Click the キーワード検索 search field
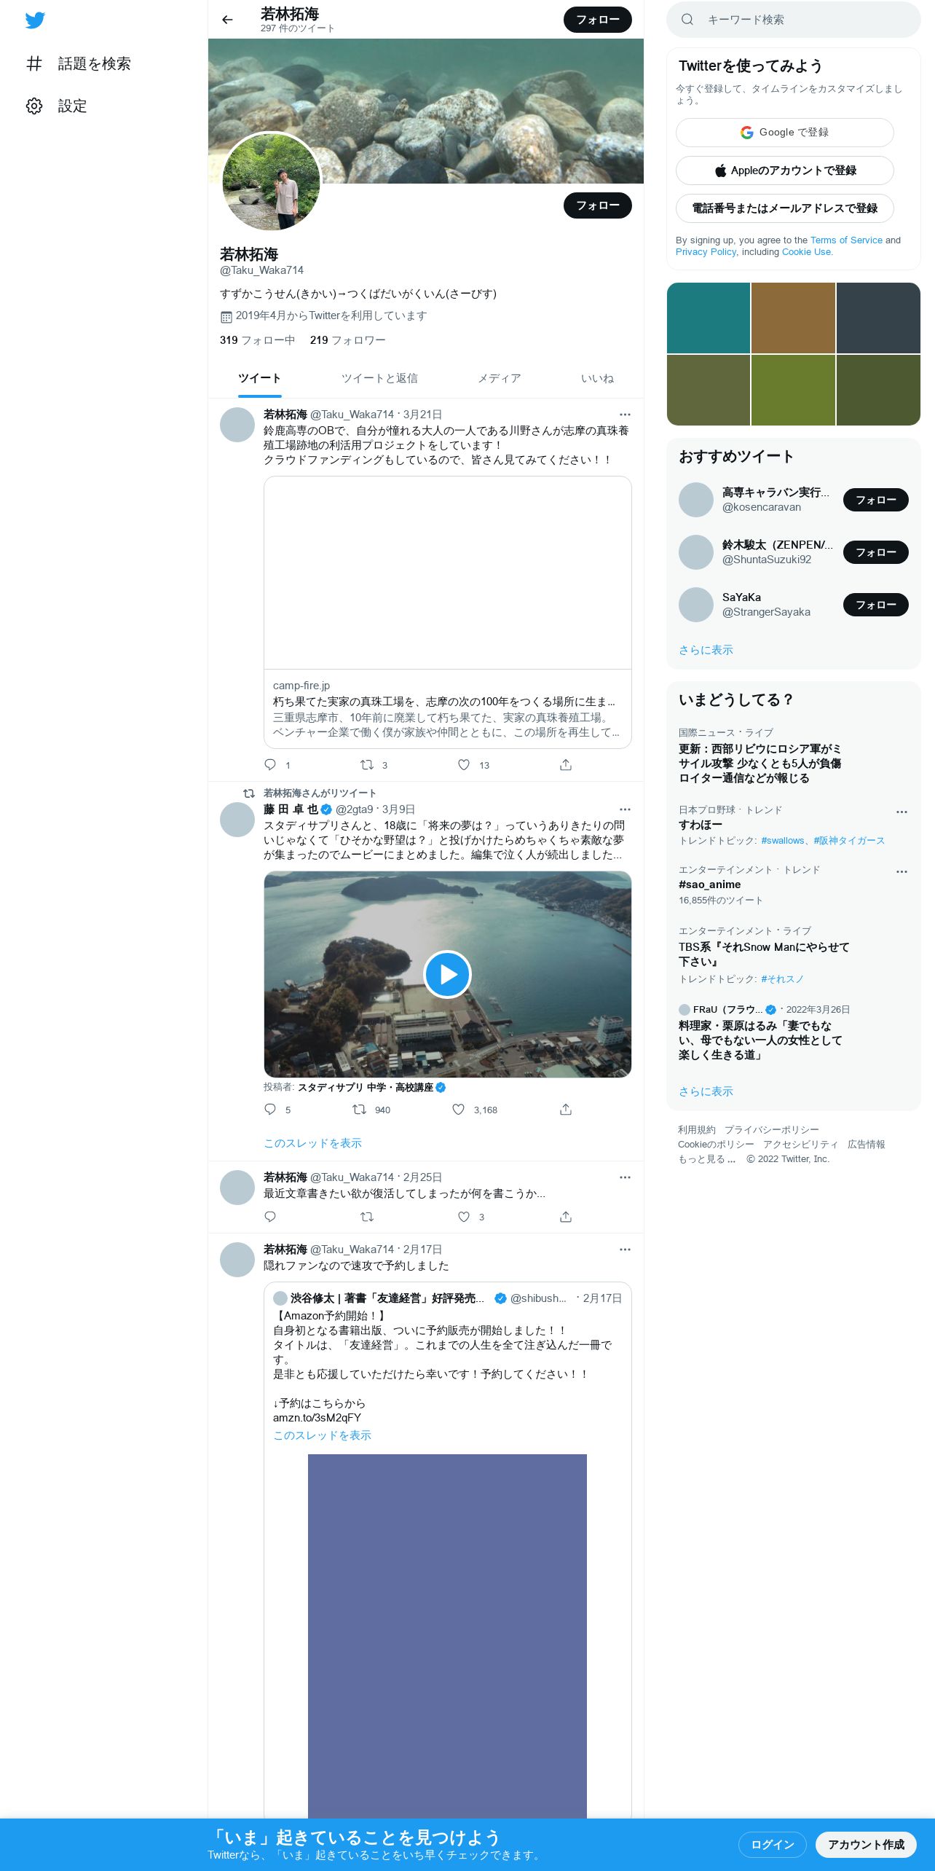The width and height of the screenshot is (935, 1871). click(794, 20)
